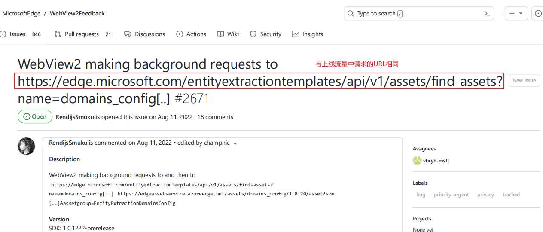543x232 pixels.
Task: Expand the create-new dropdown arrow
Action: (x=521, y=13)
